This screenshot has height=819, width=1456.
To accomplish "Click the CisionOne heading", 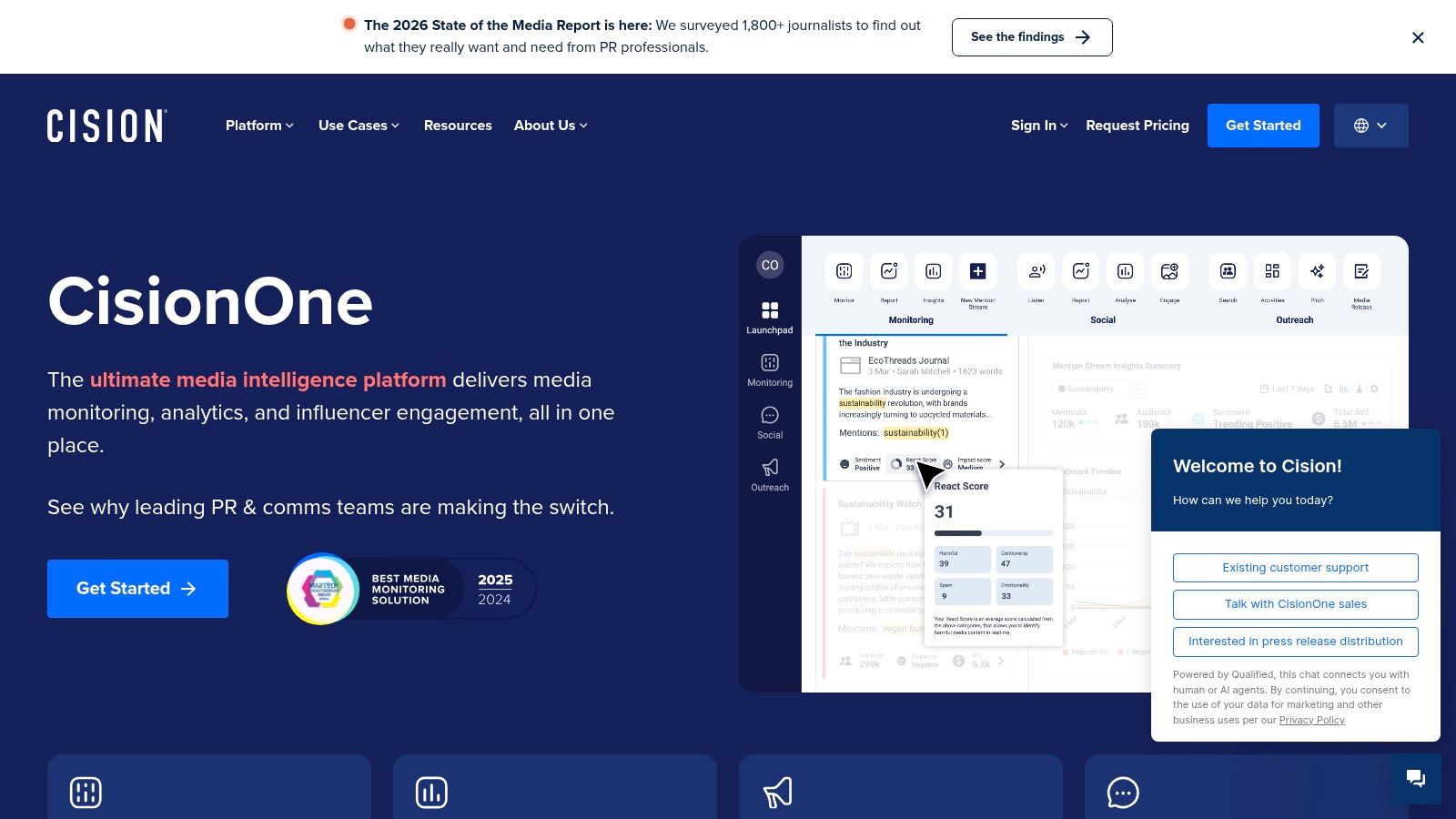I will click(x=210, y=302).
